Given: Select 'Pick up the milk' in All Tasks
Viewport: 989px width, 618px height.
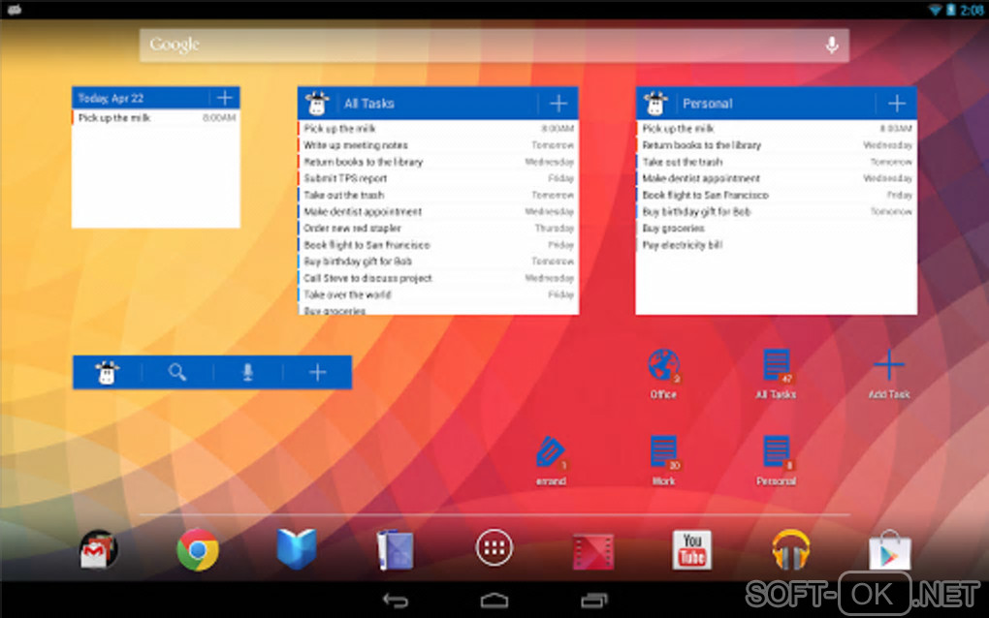Looking at the screenshot, I should [x=437, y=129].
